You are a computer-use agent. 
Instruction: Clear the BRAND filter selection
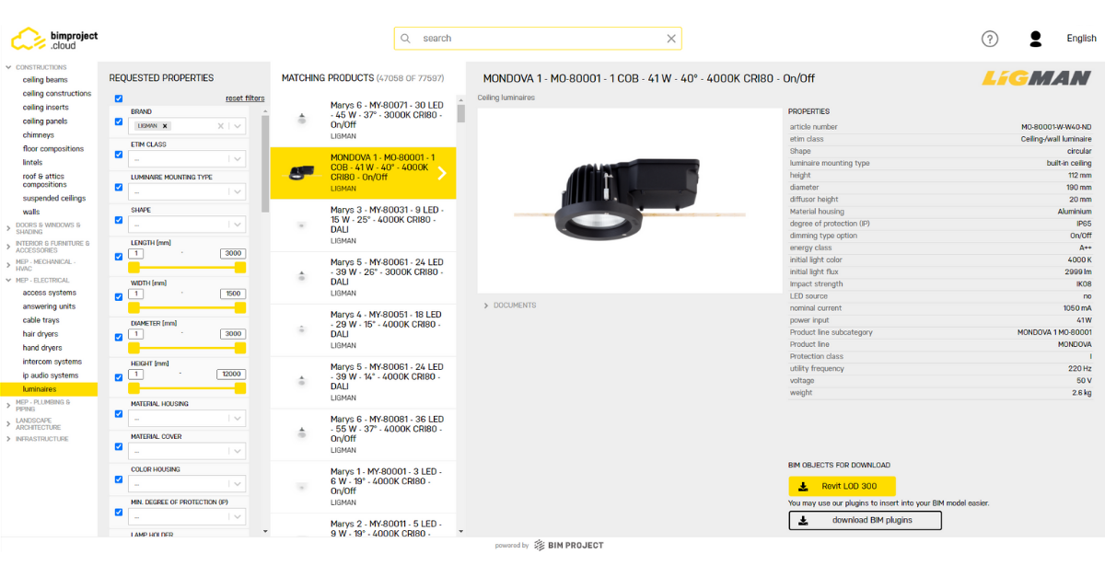pos(221,126)
